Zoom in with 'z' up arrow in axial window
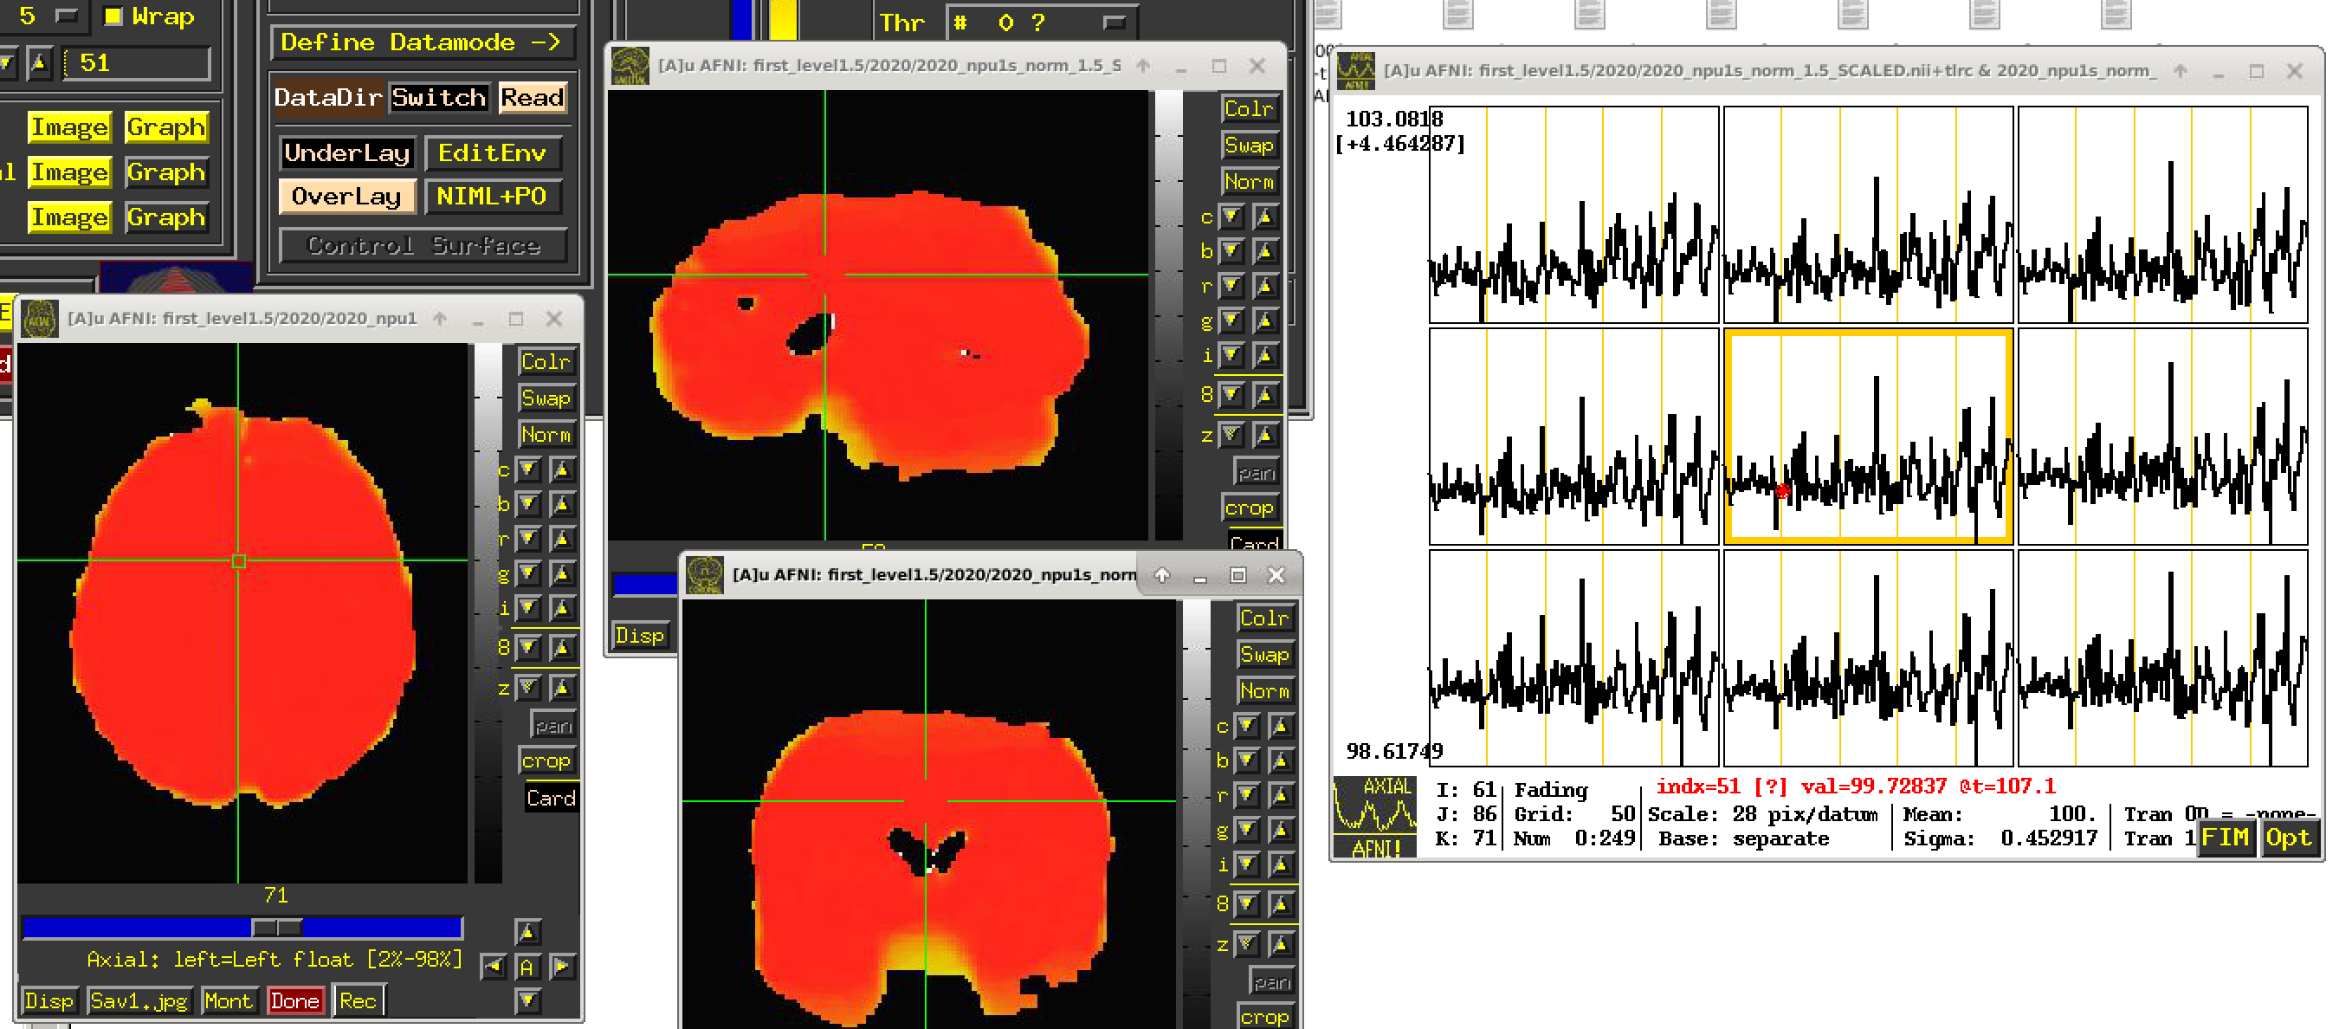Image resolution: width=2339 pixels, height=1029 pixels. click(x=562, y=688)
